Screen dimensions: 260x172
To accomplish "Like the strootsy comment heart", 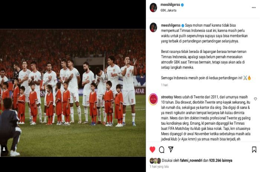I will tap(256, 99).
